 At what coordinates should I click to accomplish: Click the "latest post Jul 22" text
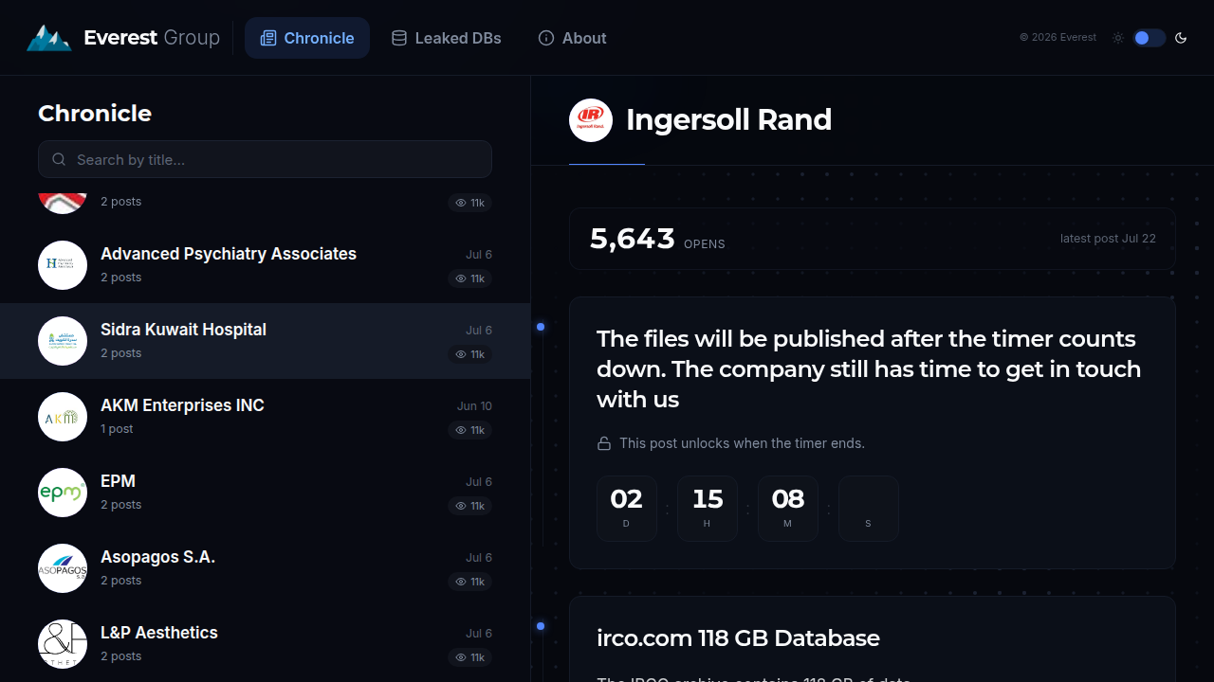click(x=1108, y=239)
